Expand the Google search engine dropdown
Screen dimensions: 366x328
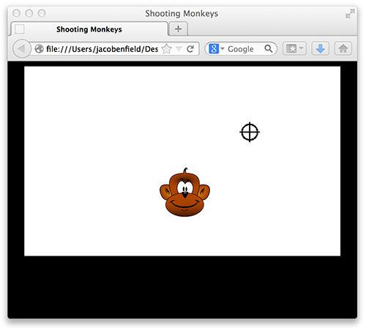click(x=223, y=48)
